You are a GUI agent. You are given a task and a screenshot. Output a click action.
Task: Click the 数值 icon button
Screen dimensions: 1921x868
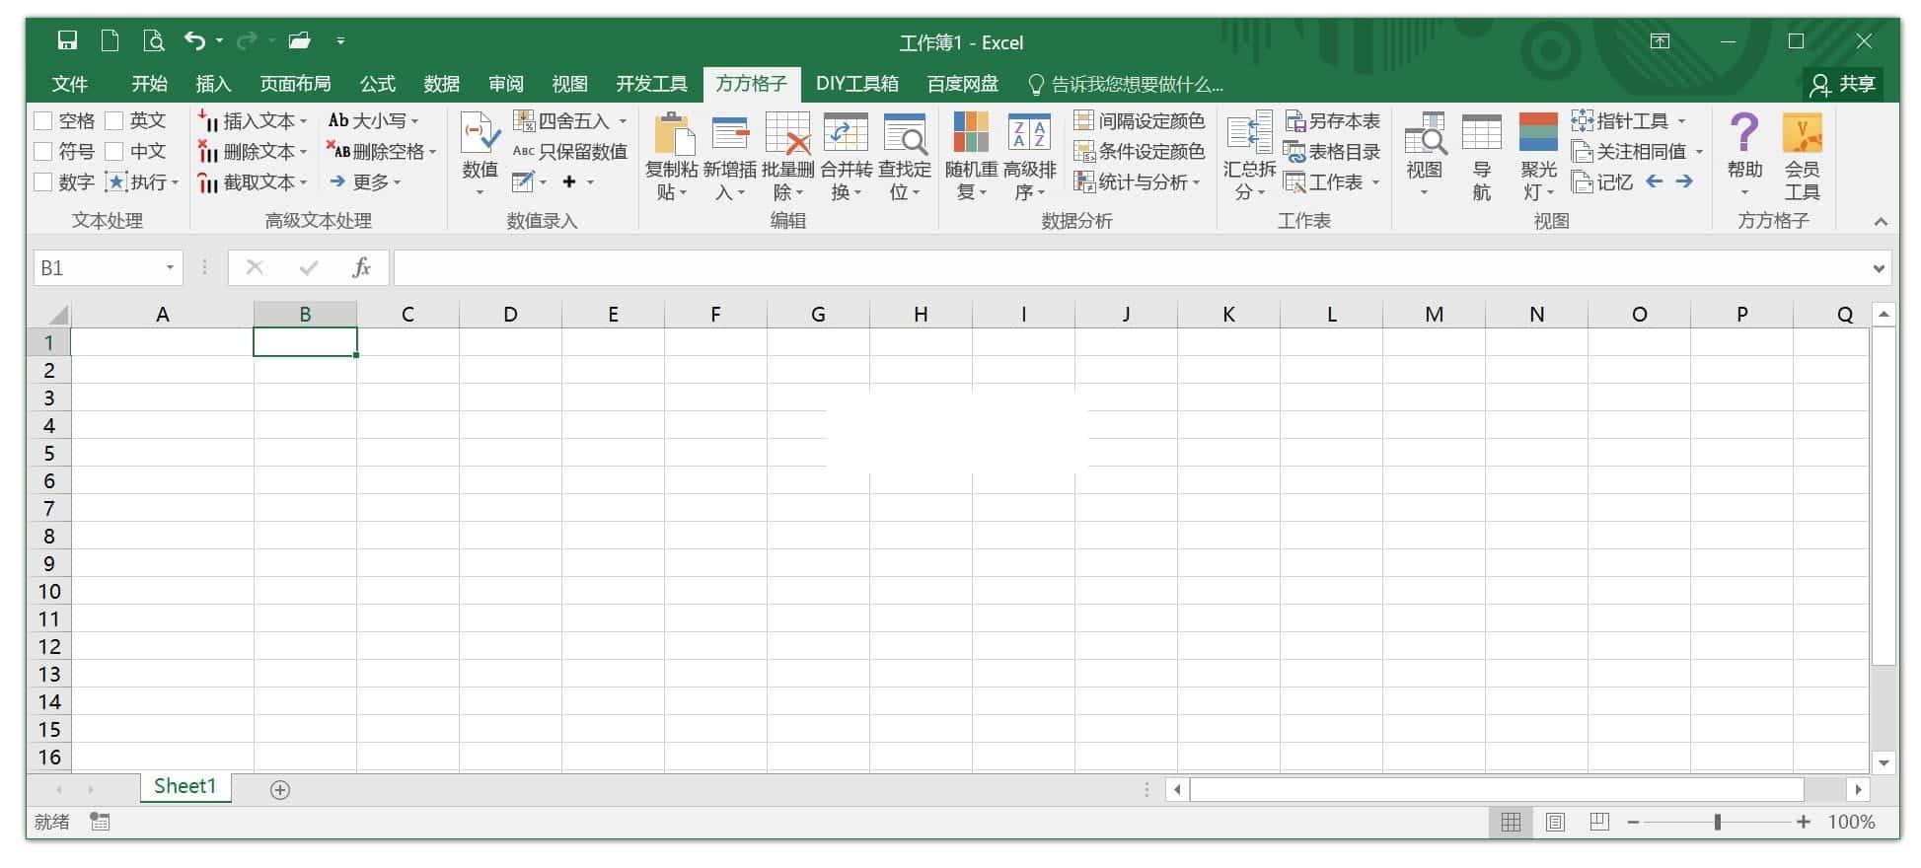480,134
